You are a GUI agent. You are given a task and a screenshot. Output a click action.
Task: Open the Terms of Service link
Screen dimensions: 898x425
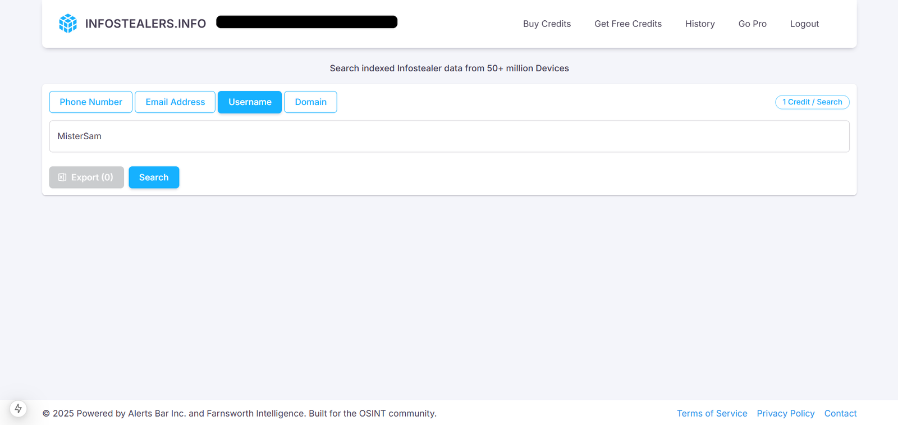712,413
